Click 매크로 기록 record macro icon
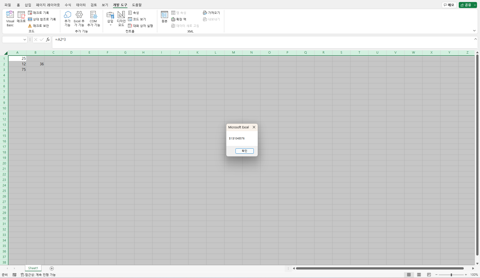The width and height of the screenshot is (480, 278). point(30,13)
